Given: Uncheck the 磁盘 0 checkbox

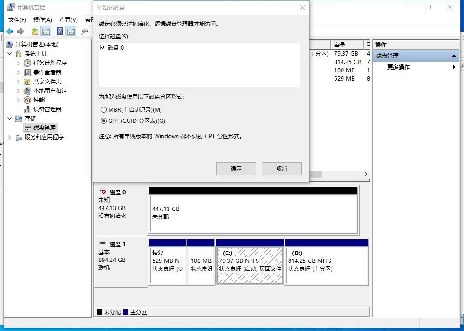Looking at the screenshot, I should tap(103, 47).
